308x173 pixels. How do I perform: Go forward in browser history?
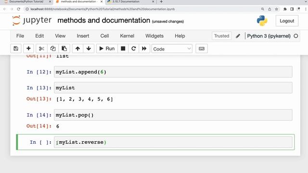pos(12,9)
